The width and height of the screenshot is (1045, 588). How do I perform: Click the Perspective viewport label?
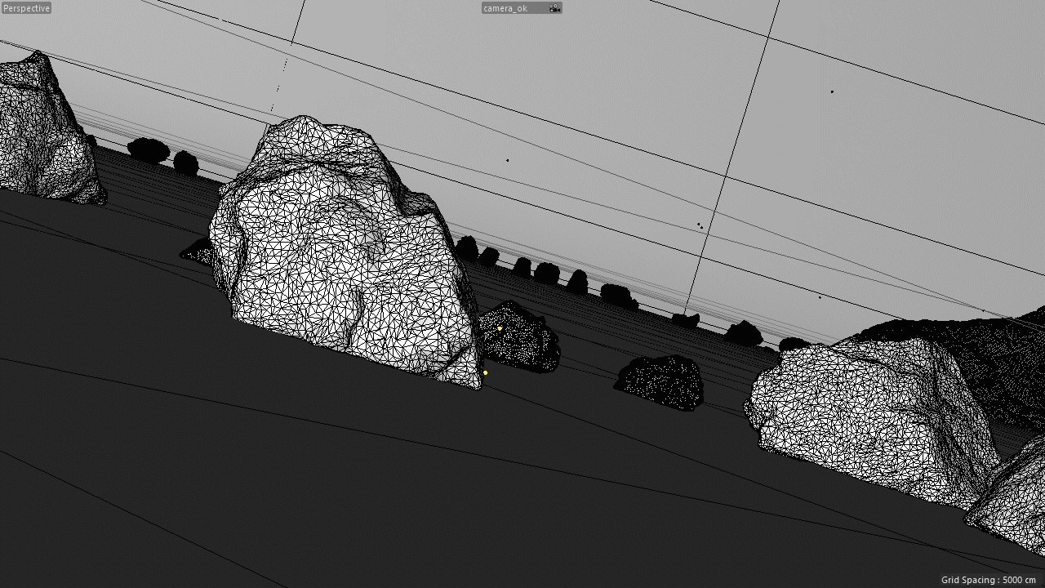[x=26, y=8]
